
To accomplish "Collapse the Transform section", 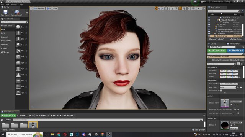I will pos(208,67).
